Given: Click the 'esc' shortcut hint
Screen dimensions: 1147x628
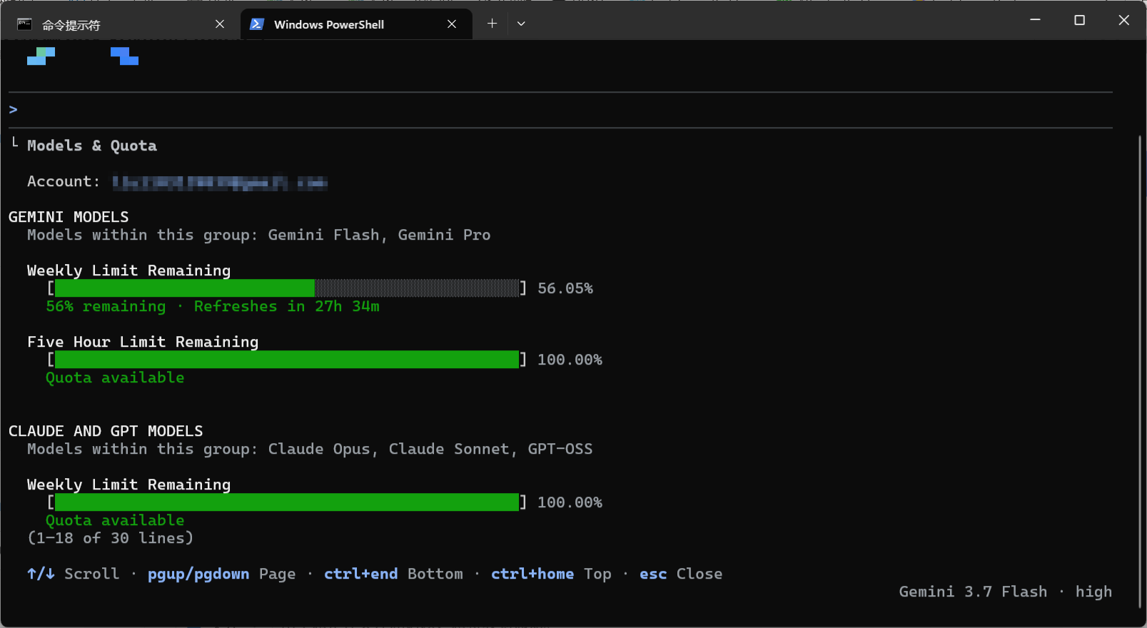Looking at the screenshot, I should (653, 574).
